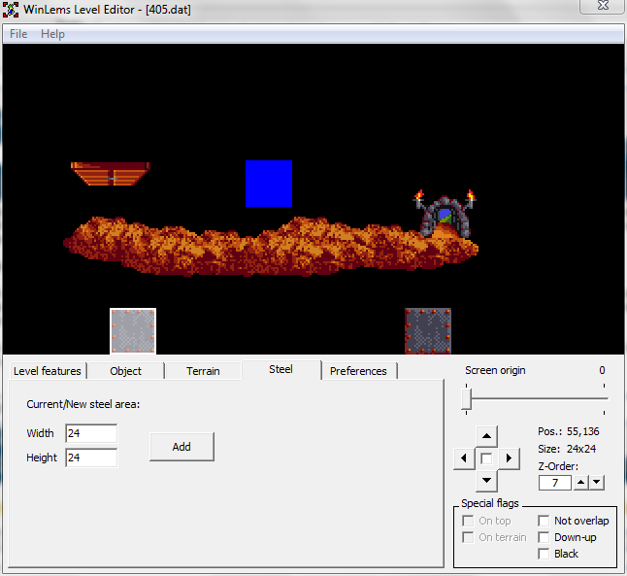Toggle the On top checkbox
The image size is (627, 576).
pyautogui.click(x=468, y=521)
